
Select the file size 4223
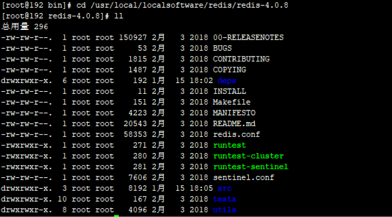[138, 113]
